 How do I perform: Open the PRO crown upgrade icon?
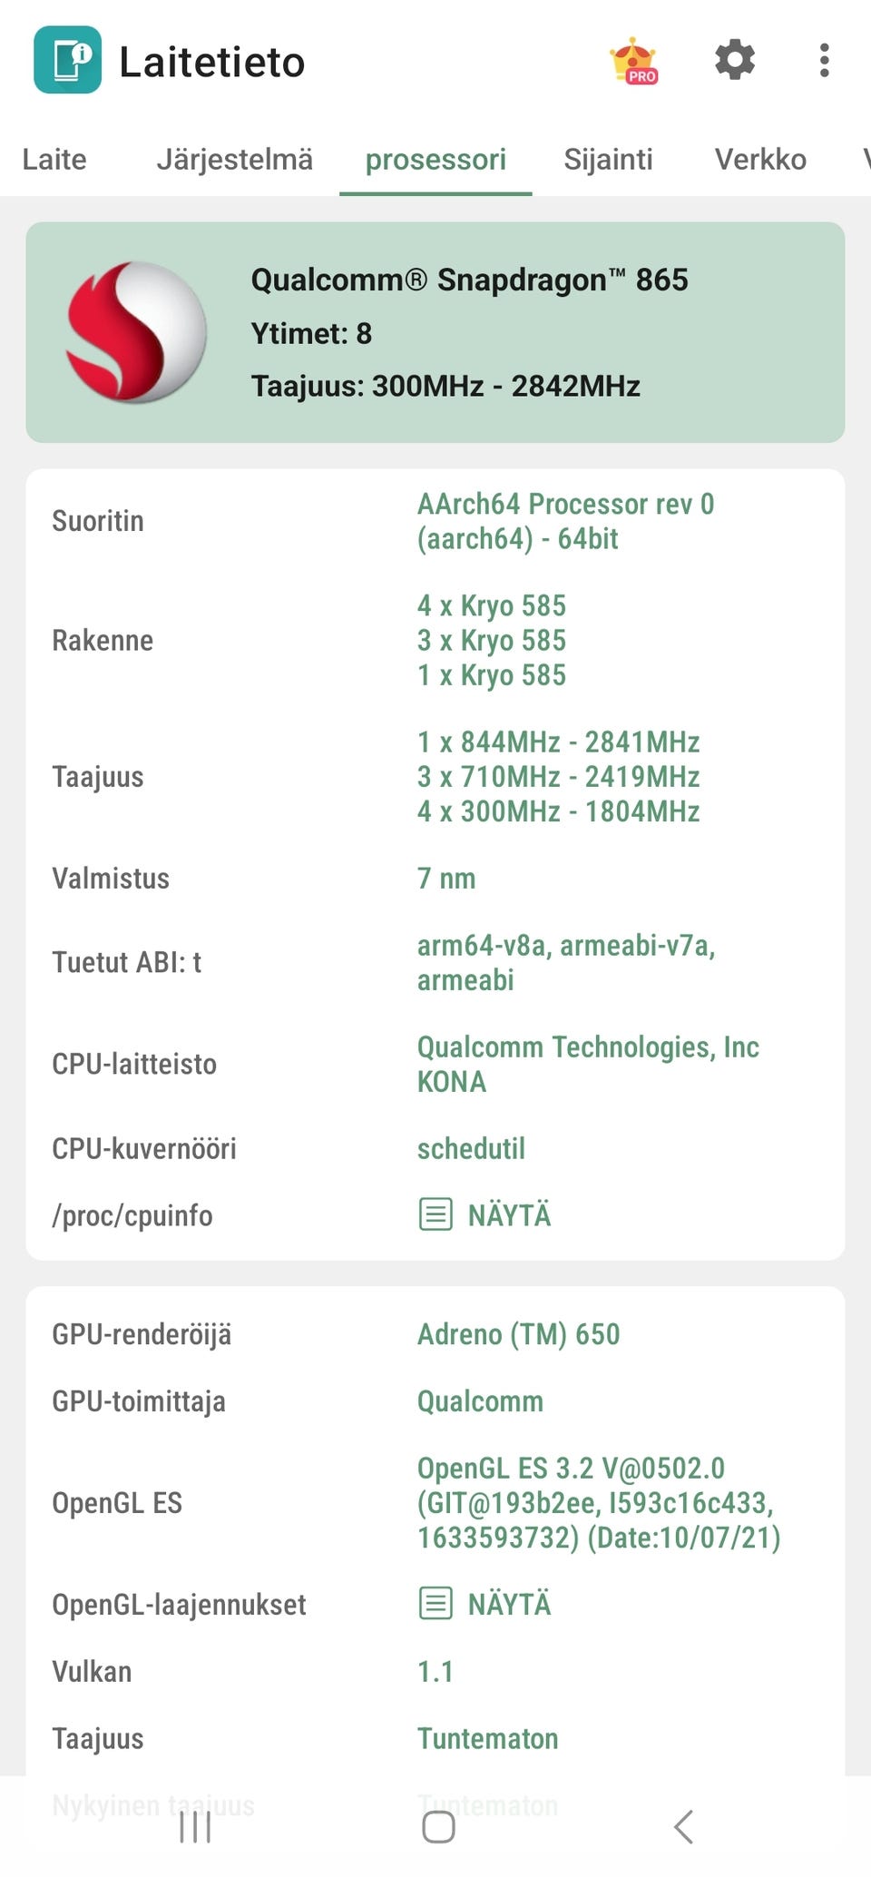pos(634,62)
